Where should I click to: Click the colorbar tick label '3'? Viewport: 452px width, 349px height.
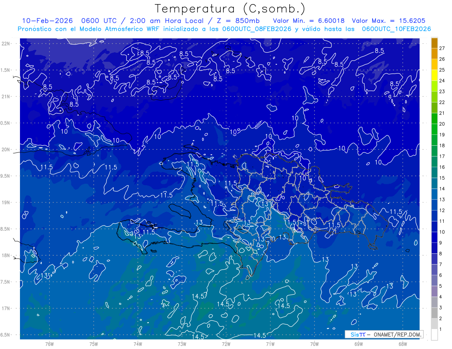tap(441, 308)
